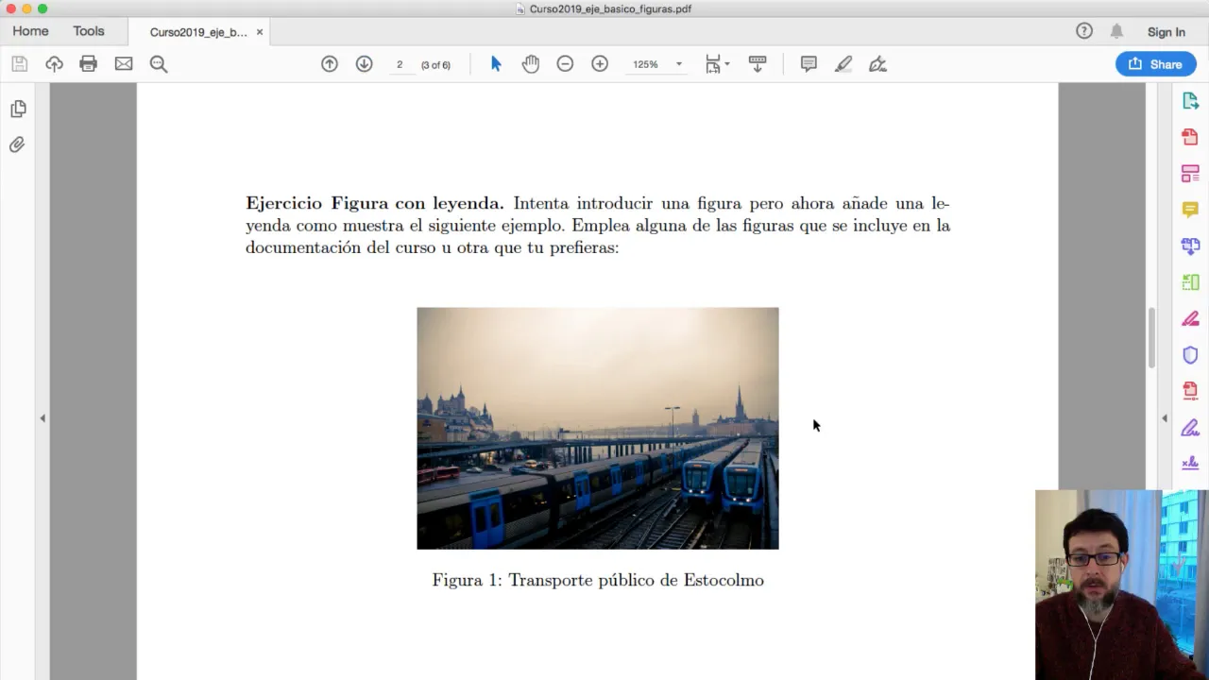This screenshot has width=1209, height=680.
Task: Open Comment tool in right pane
Action: tap(1190, 210)
